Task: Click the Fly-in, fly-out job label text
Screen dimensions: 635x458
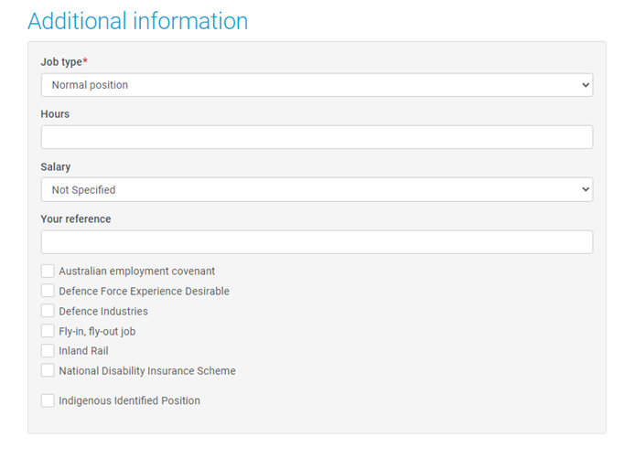Action: pyautogui.click(x=97, y=331)
